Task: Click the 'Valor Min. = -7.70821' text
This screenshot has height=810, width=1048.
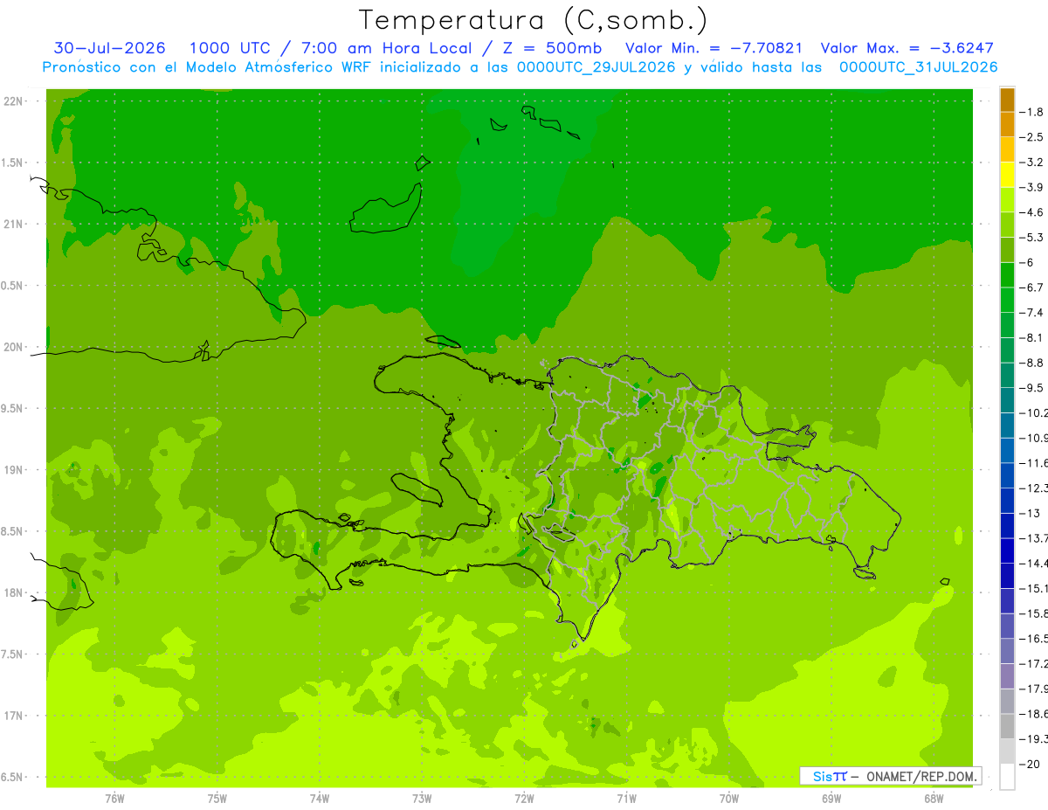Action: pos(714,48)
